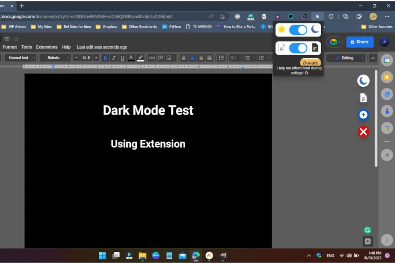395x263 pixels.
Task: Open Contacts side panel
Action: [387, 111]
